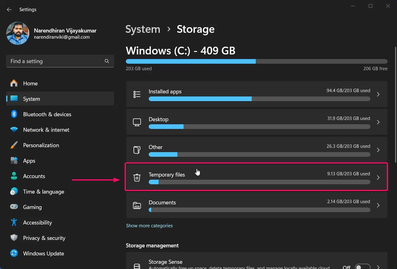
Task: Click the Home house icon
Action: coord(14,83)
